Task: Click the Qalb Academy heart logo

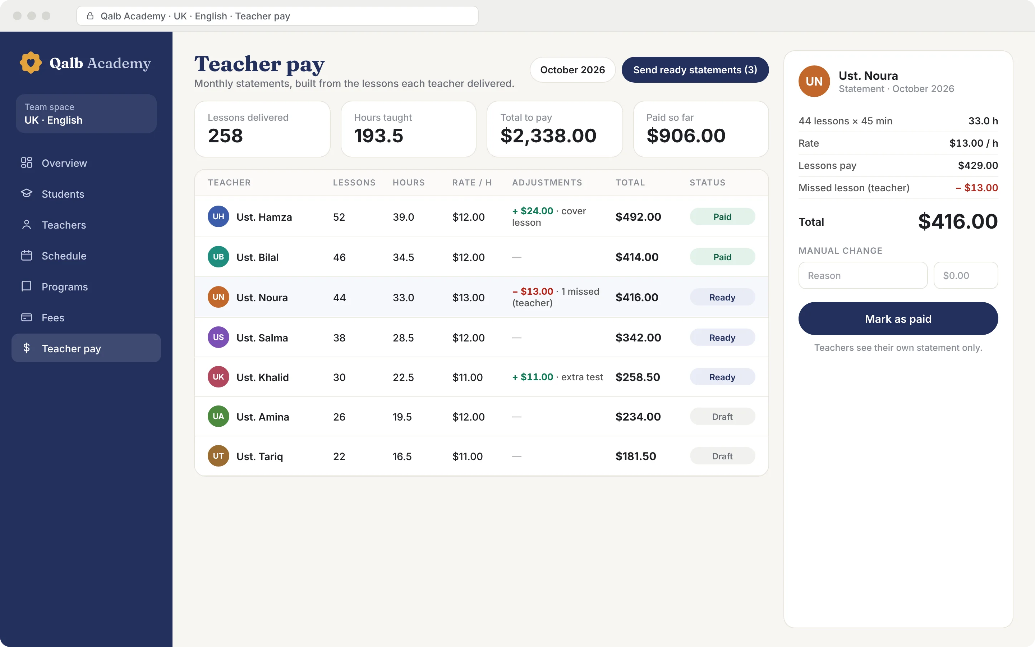Action: click(30, 63)
